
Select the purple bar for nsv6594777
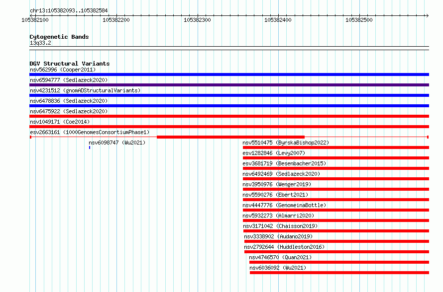click(x=229, y=85)
